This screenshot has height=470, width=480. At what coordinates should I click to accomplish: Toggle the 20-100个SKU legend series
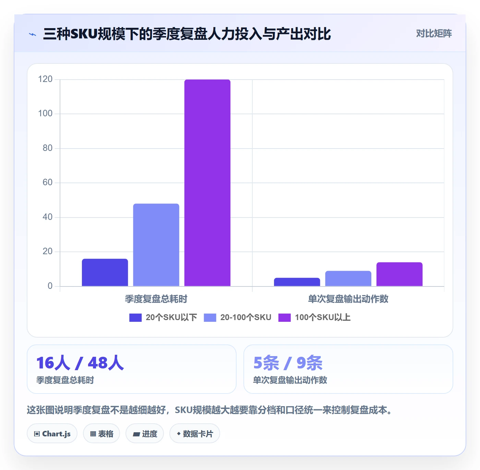237,318
